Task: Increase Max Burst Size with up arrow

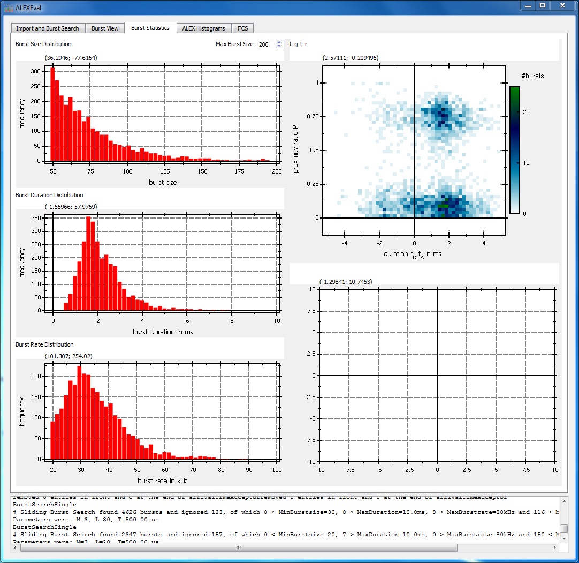Action: (x=279, y=42)
